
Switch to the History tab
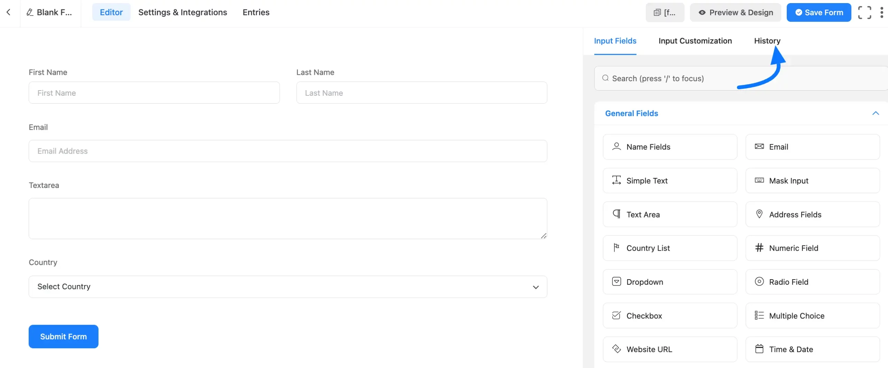tap(767, 41)
